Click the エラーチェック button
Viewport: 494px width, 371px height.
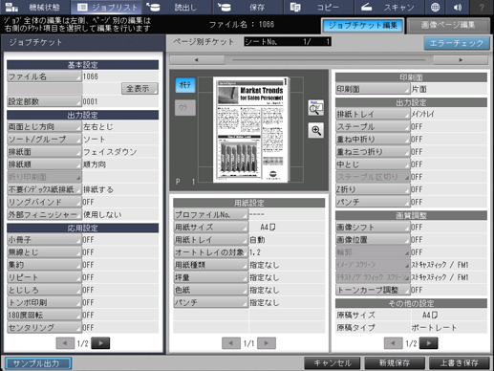[x=457, y=43]
